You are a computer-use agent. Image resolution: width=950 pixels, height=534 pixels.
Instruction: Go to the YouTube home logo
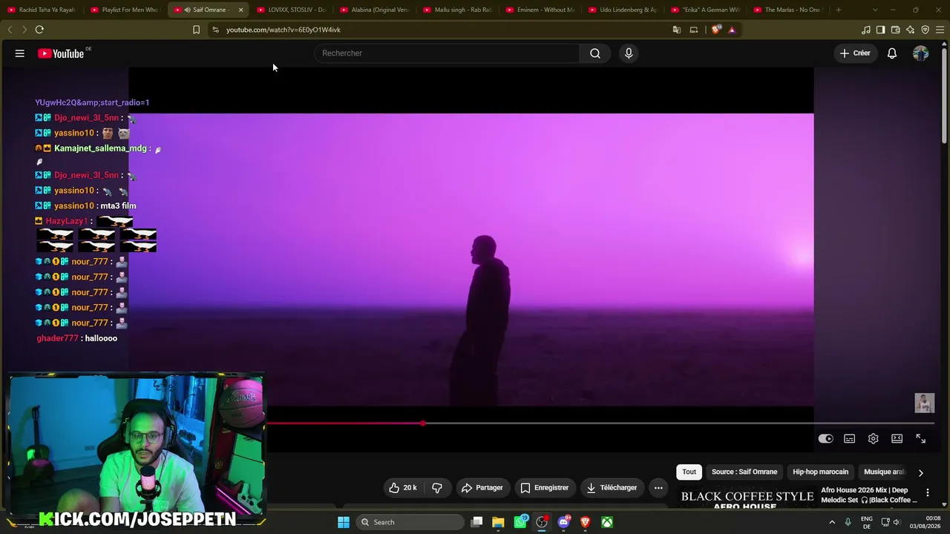pyautogui.click(x=61, y=53)
